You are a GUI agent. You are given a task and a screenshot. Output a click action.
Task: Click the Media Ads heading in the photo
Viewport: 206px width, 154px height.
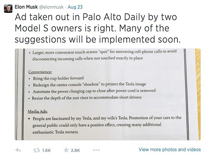38,111
